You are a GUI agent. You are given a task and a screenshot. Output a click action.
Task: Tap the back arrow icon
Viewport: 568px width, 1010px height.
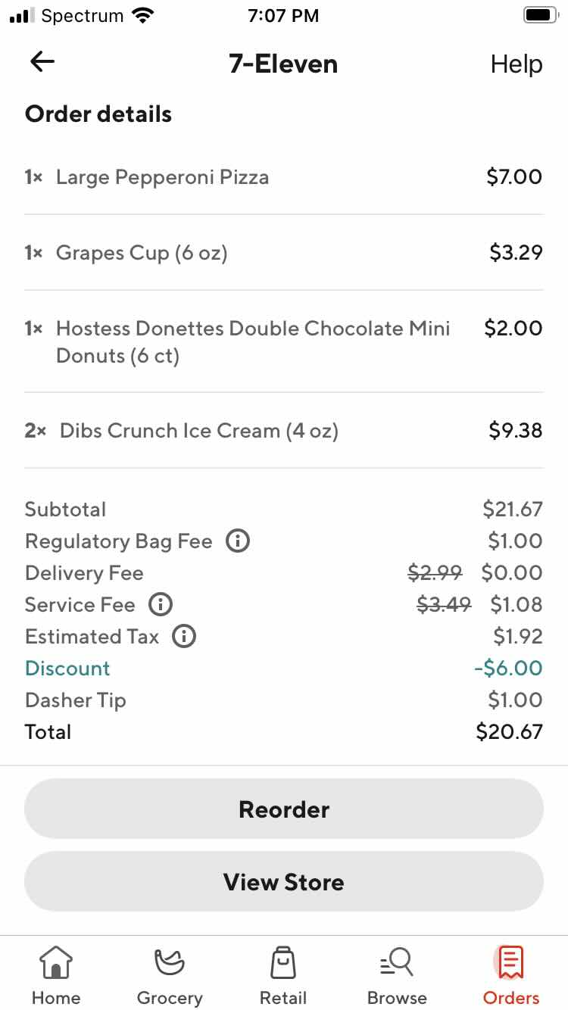pyautogui.click(x=42, y=63)
